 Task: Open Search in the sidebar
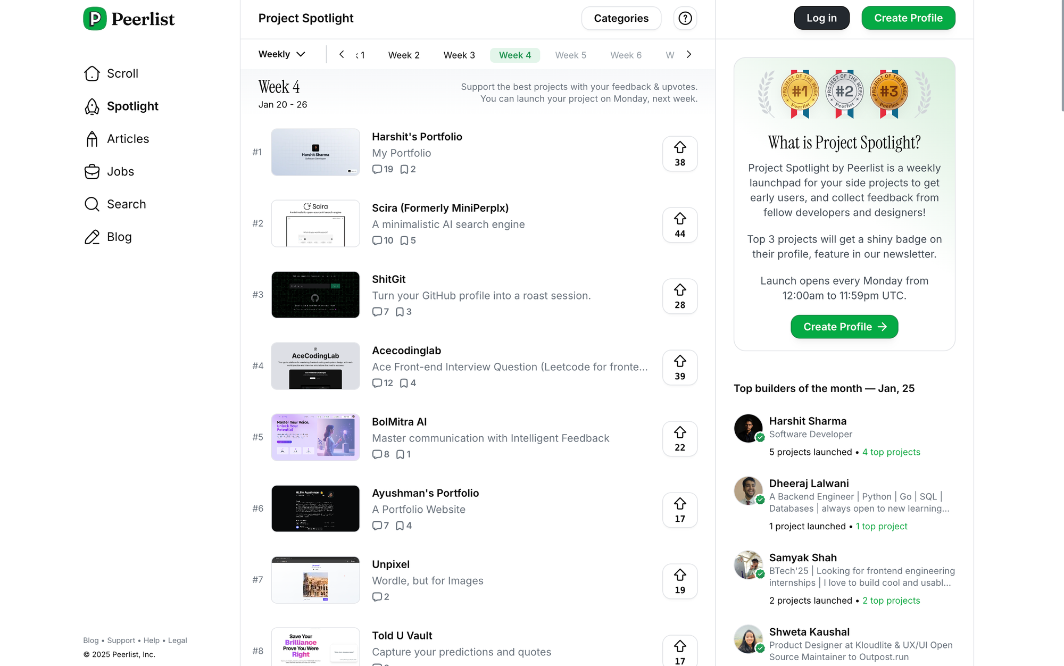pos(115,204)
